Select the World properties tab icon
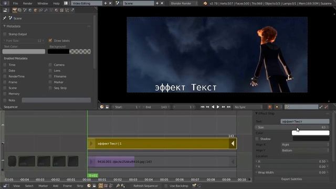Viewport: 336px width, 189px height. pyautogui.click(x=30, y=10)
